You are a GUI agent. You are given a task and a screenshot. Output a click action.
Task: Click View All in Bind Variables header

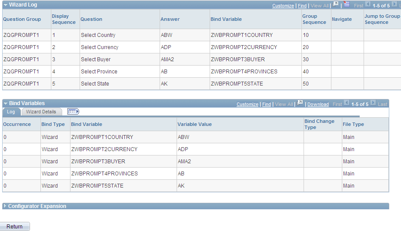click(x=284, y=104)
